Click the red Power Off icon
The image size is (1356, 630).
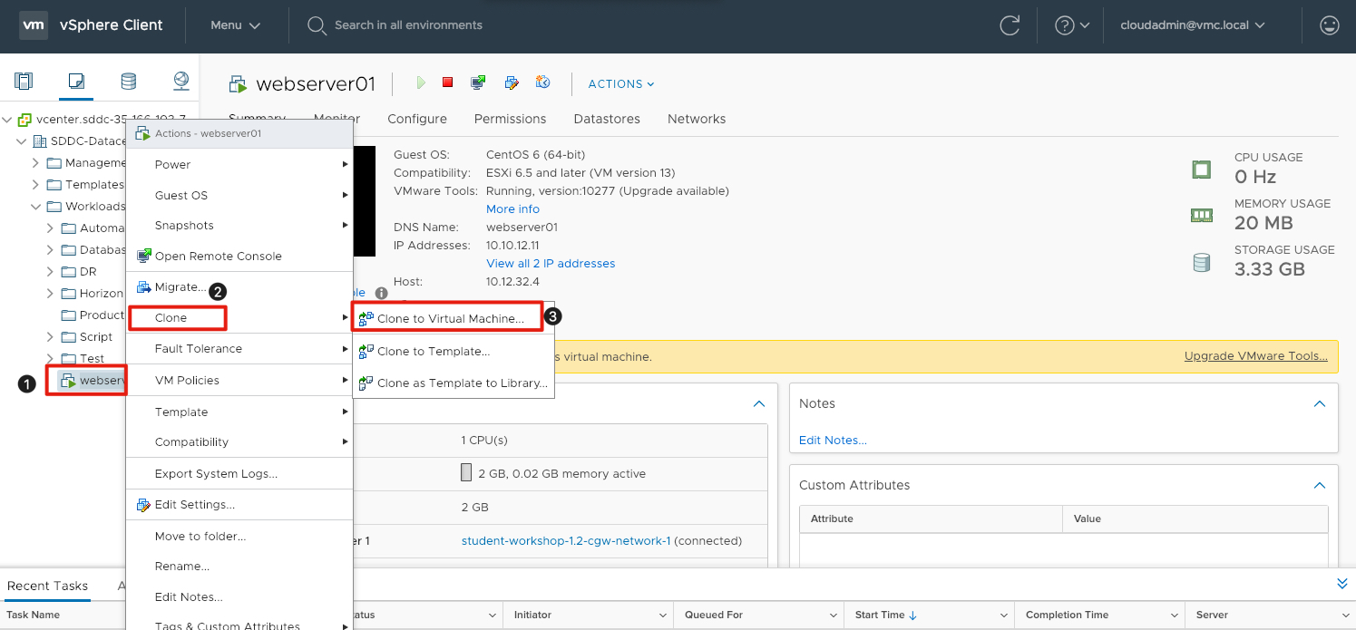[x=447, y=82]
